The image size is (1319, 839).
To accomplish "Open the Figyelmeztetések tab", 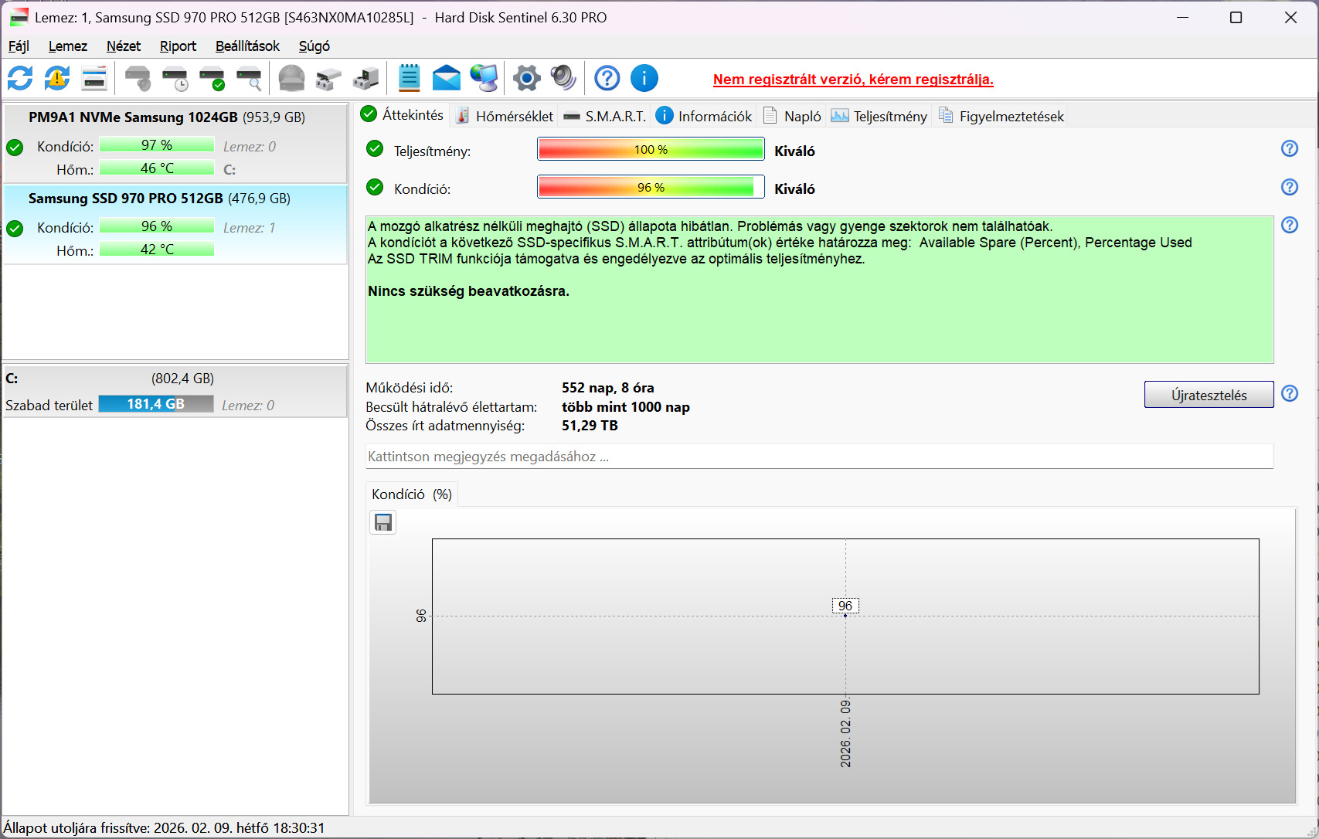I will pyautogui.click(x=1001, y=116).
